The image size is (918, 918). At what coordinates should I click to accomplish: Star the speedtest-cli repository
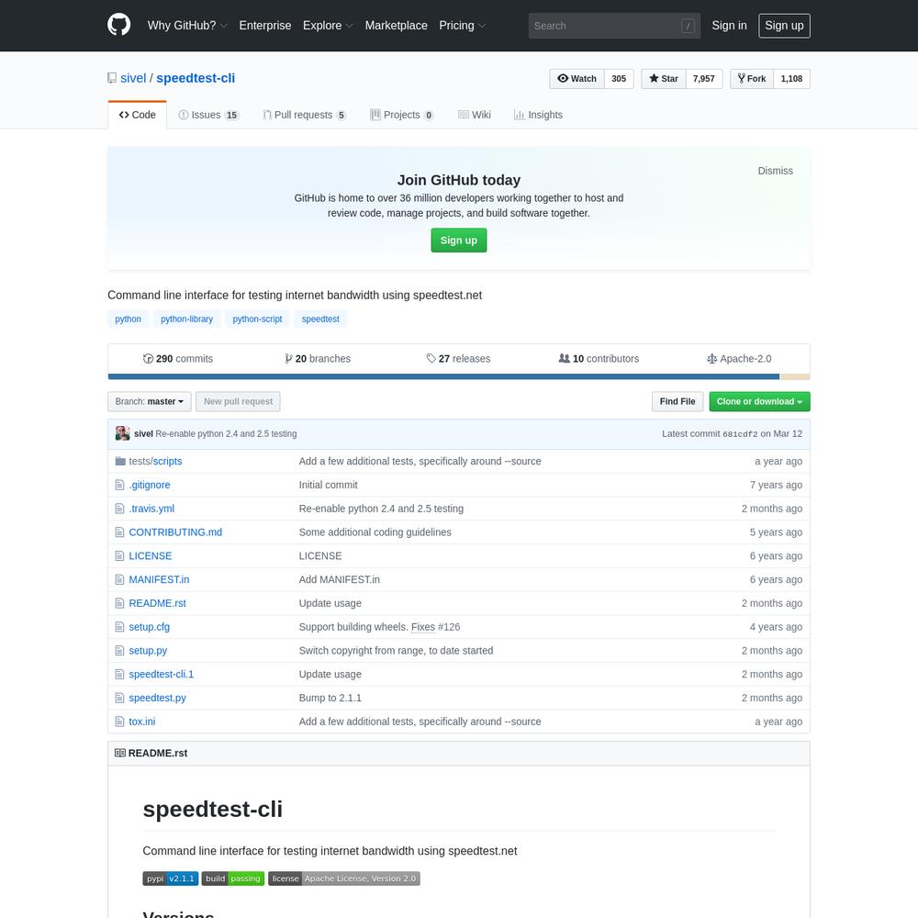pyautogui.click(x=664, y=78)
